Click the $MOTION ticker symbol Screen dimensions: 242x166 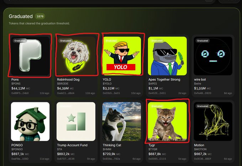coord(200,149)
